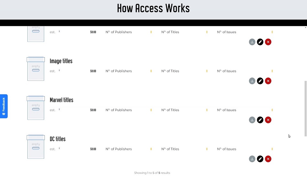
Task: Delete the Image titles box
Action: pos(268,81)
